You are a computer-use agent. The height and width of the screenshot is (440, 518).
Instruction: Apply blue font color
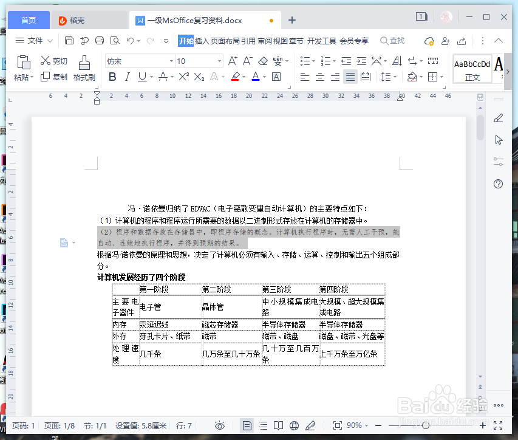(256, 77)
